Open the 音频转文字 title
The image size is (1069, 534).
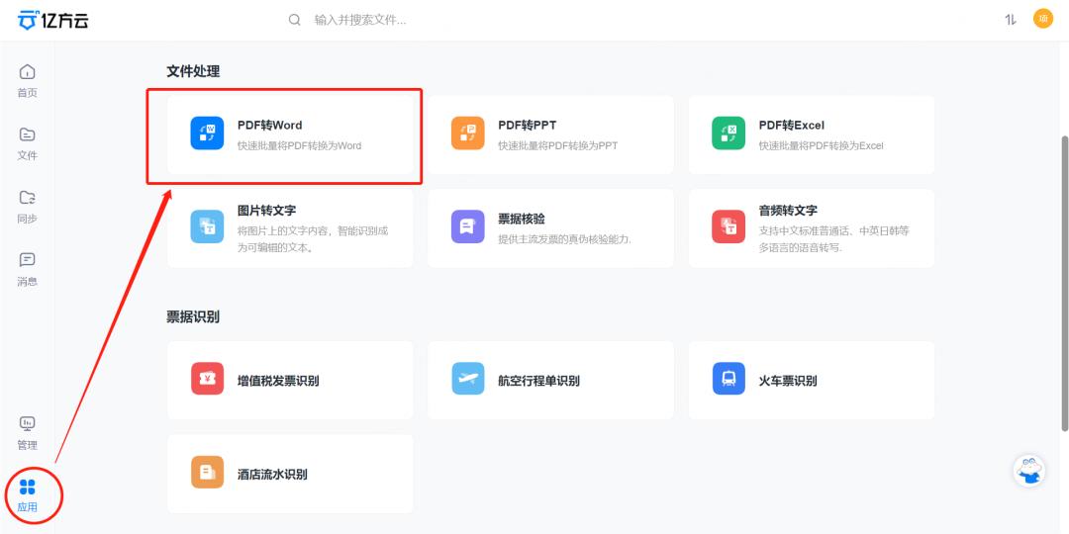tap(788, 211)
